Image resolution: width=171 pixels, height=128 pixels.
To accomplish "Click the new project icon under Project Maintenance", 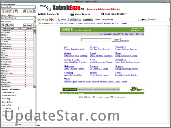I will (3, 11).
